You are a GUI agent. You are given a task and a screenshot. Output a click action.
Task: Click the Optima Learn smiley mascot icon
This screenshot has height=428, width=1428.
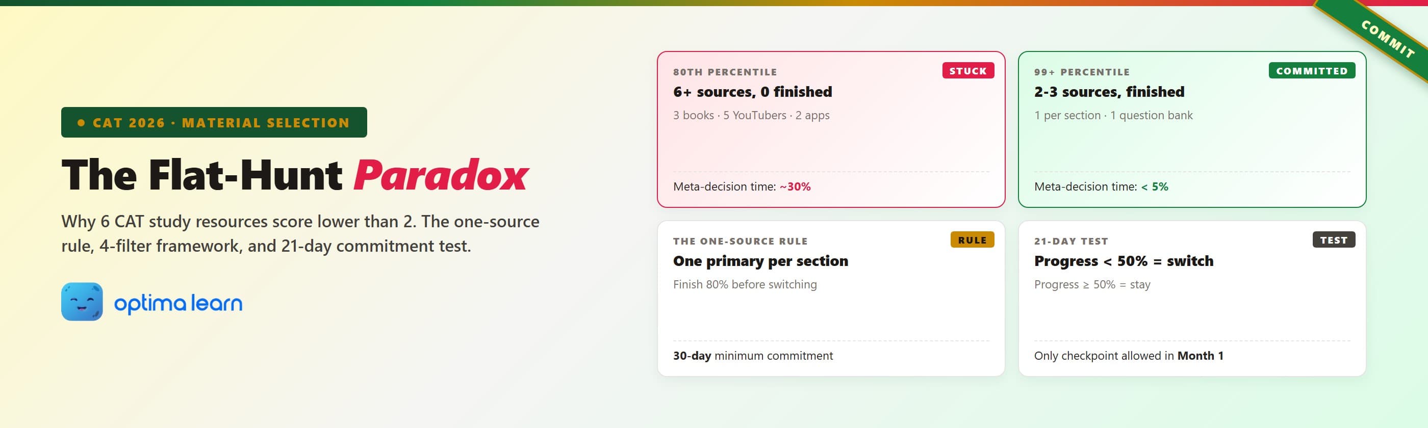[82, 302]
